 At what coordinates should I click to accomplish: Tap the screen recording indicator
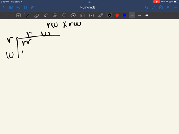[157, 1]
